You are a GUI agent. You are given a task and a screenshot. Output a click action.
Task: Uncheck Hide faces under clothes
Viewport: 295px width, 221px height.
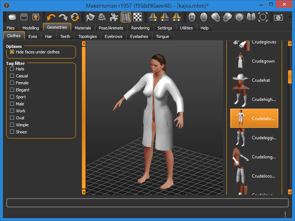[12, 52]
